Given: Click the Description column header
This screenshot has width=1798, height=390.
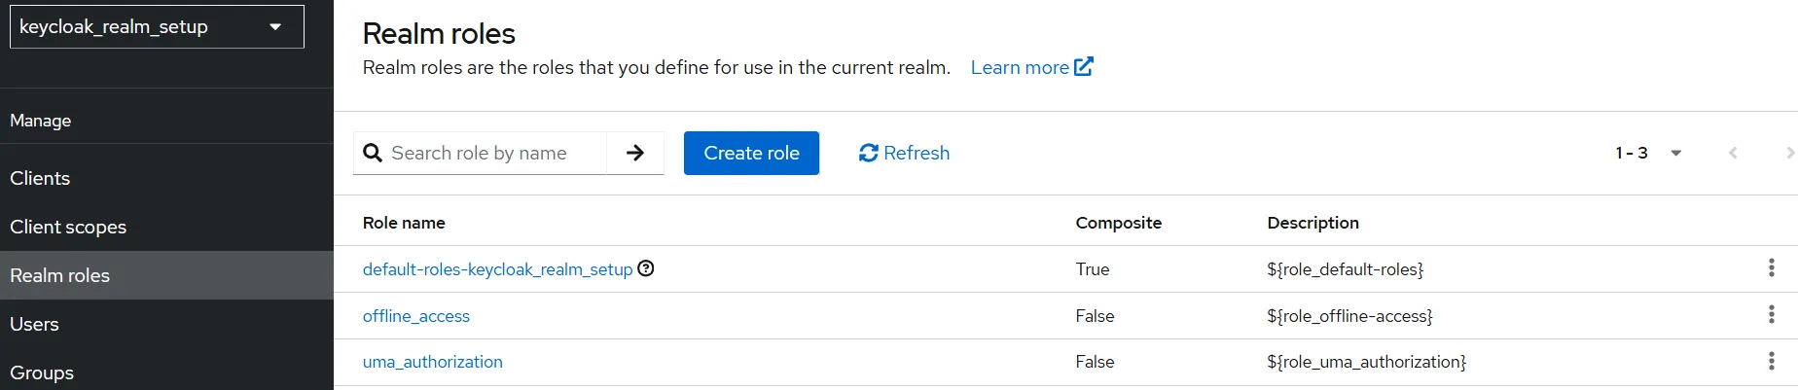Looking at the screenshot, I should [x=1313, y=223].
